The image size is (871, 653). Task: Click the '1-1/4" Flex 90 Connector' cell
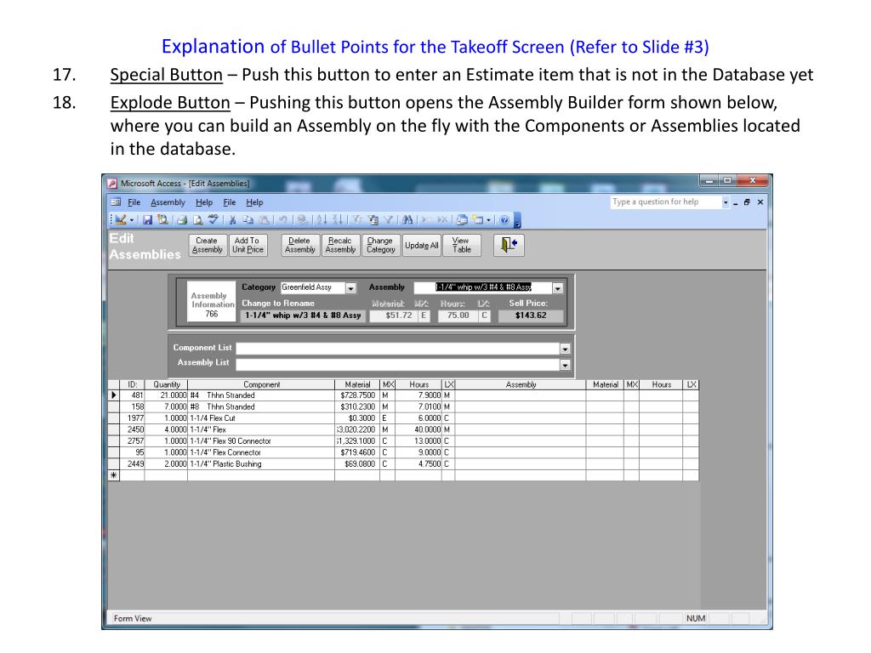coord(261,441)
